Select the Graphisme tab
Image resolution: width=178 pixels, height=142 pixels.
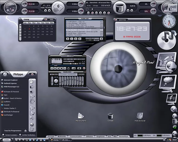tap(100, 136)
